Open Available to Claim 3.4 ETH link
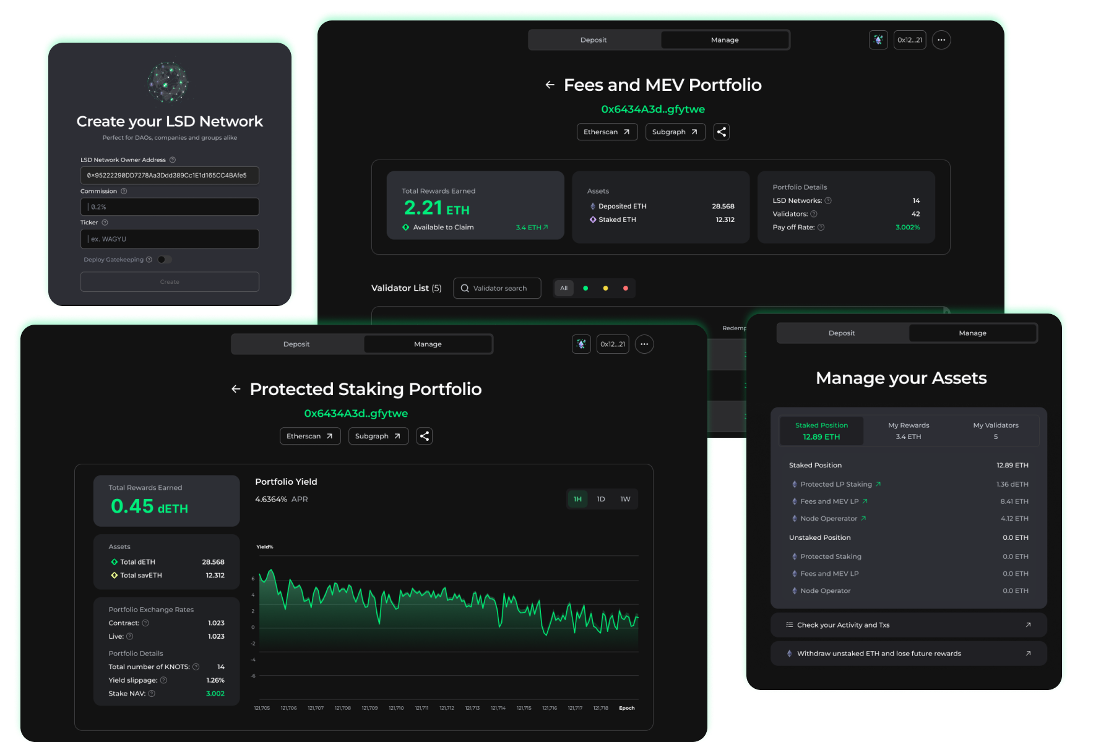Screen dimensions: 1114x742 [x=532, y=228]
